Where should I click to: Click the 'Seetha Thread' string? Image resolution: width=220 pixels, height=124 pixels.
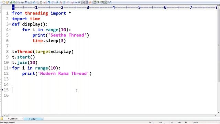(x=67, y=35)
